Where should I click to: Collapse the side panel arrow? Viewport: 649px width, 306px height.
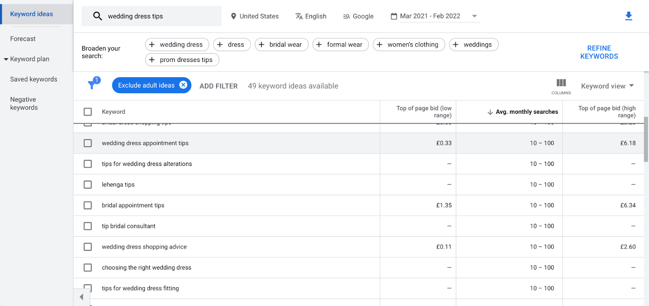pyautogui.click(x=82, y=297)
